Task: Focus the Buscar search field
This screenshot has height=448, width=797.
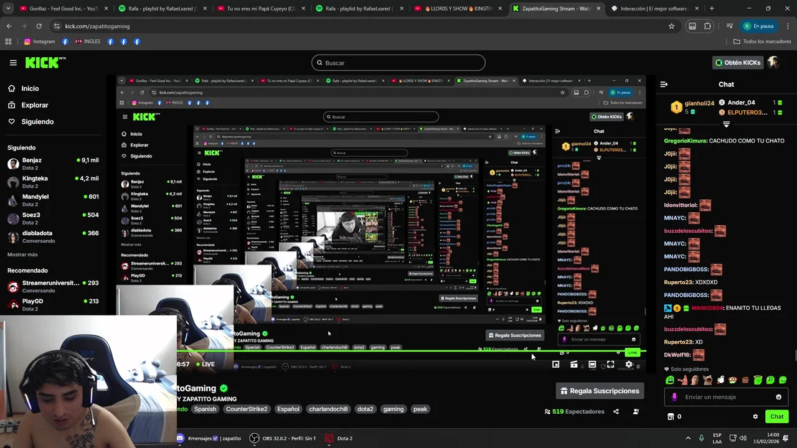Action: pyautogui.click(x=398, y=63)
